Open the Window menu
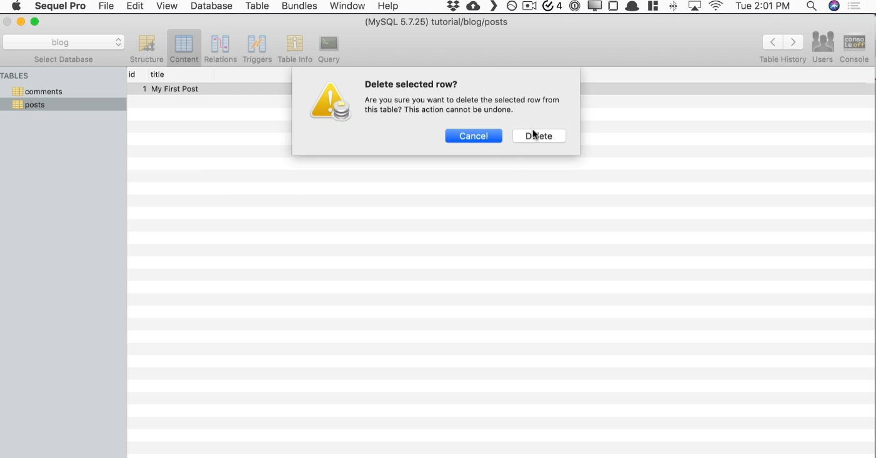The image size is (876, 458). [x=347, y=6]
